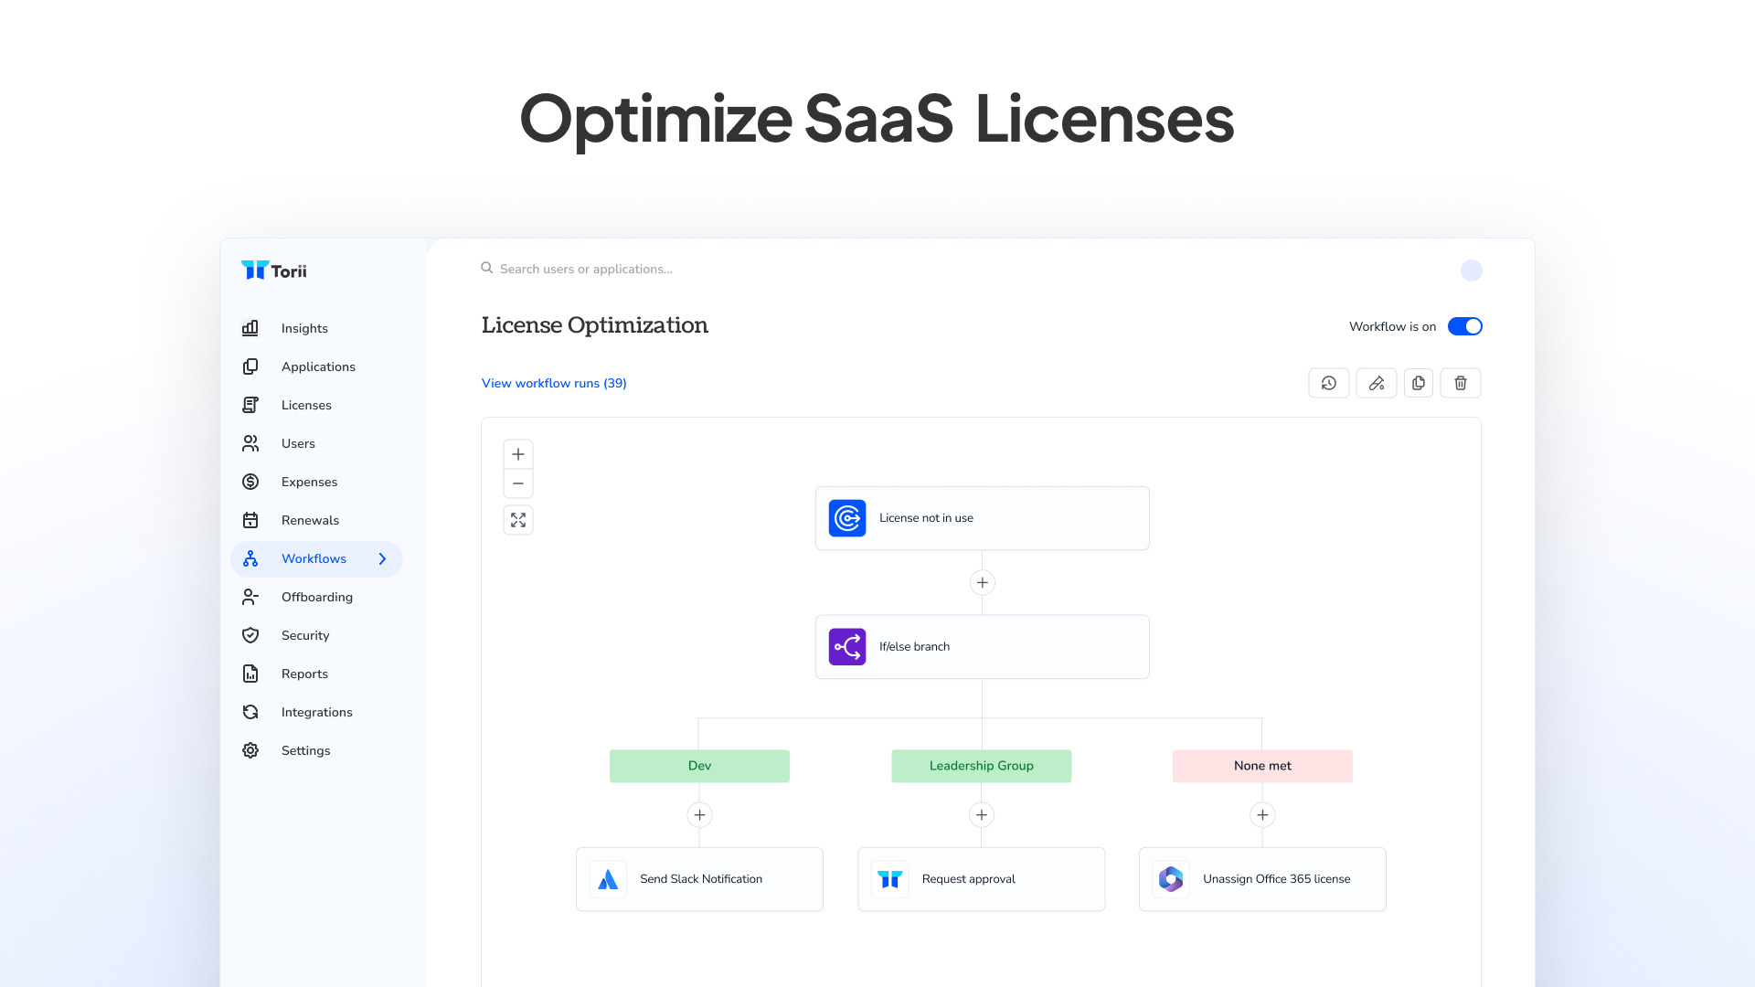Viewport: 1755px width, 987px height.
Task: Select the If/else branch node
Action: pyautogui.click(x=982, y=646)
